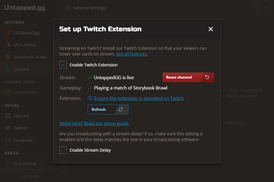Click the Twitter bird icon
Screen dimensions: 274x182
click(x=8, y=128)
